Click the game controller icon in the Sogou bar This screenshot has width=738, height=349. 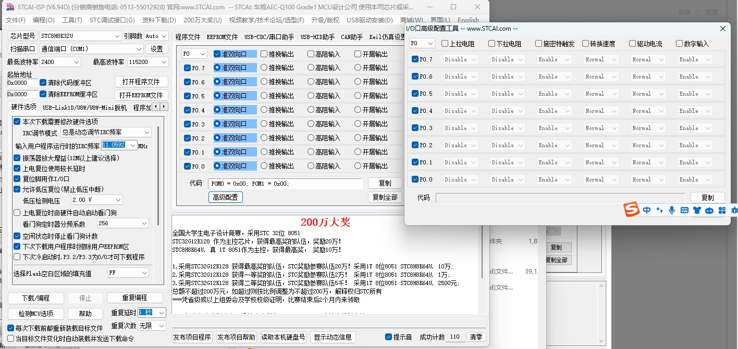click(709, 211)
